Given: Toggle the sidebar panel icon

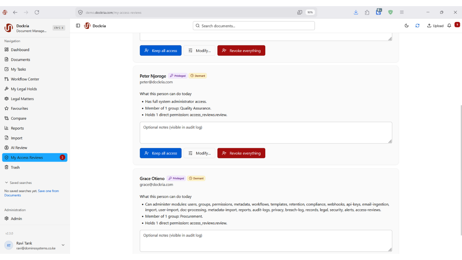Looking at the screenshot, I should coord(78,26).
